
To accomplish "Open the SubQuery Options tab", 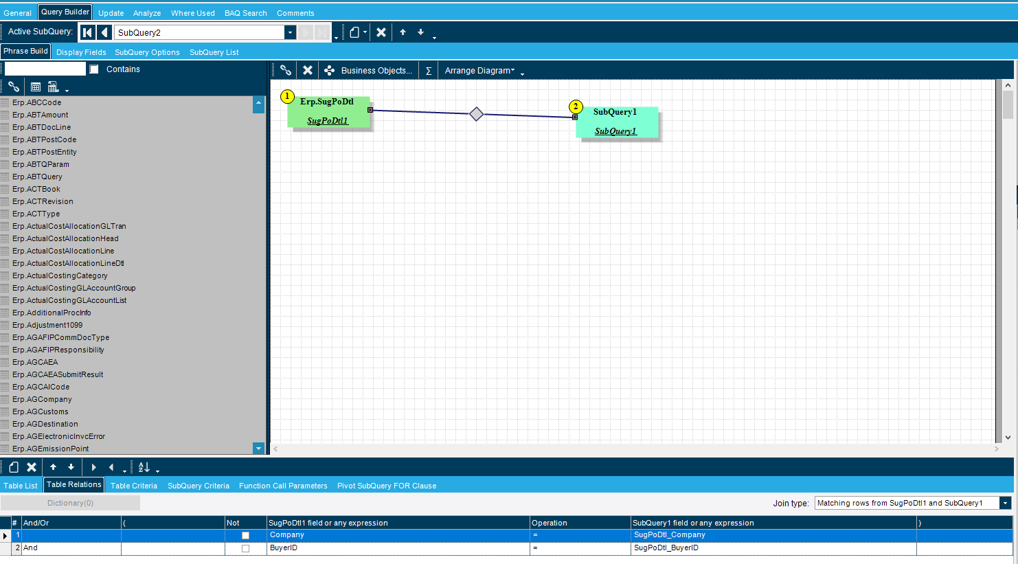I will [x=147, y=52].
